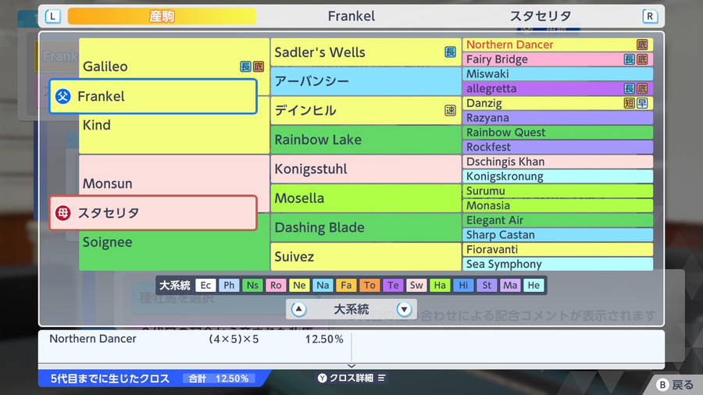
Task: Open クロス詳細 with the Y button
Action: (351, 378)
